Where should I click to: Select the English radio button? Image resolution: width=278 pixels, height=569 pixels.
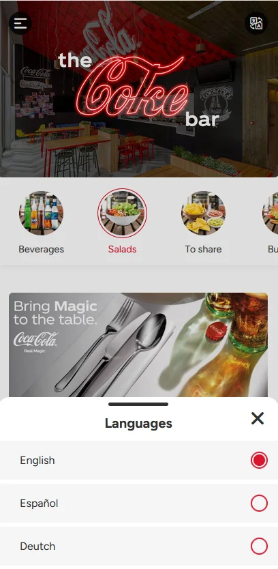(259, 460)
